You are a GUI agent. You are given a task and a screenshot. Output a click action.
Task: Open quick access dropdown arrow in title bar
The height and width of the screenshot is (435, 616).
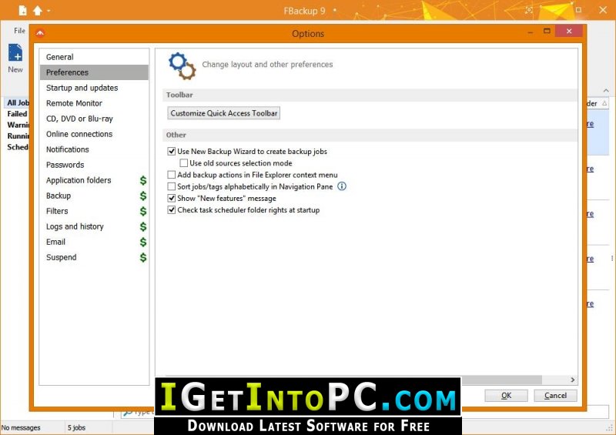tap(49, 11)
